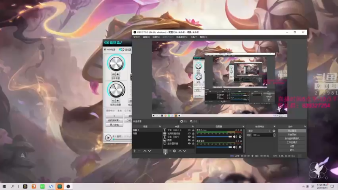Click the image source icon
This screenshot has width=338, height=190.
point(165,140)
